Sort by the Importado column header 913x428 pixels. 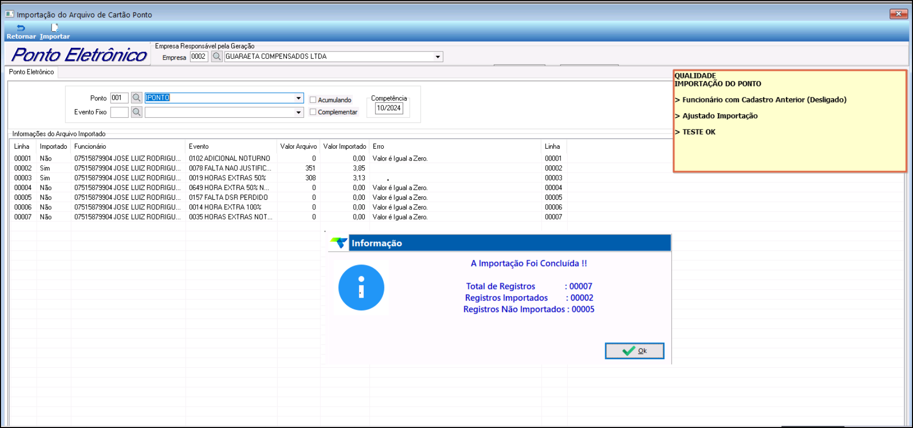(x=53, y=146)
